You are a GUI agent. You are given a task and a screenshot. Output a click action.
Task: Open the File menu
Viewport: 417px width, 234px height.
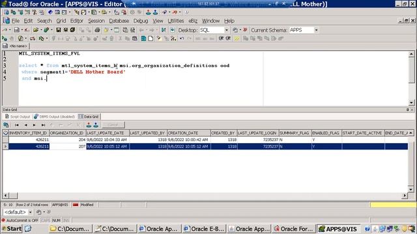tap(16, 21)
